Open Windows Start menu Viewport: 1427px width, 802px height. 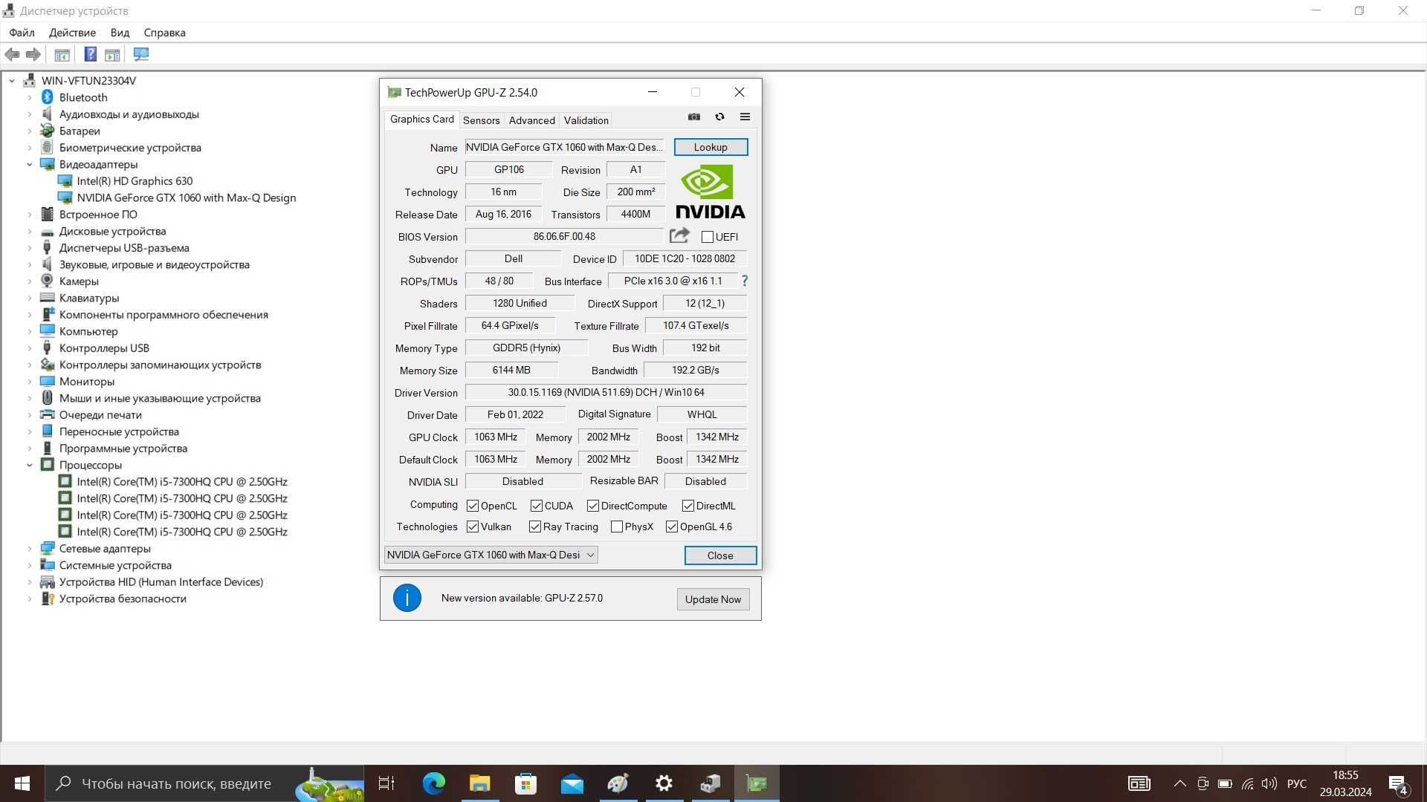tap(22, 783)
